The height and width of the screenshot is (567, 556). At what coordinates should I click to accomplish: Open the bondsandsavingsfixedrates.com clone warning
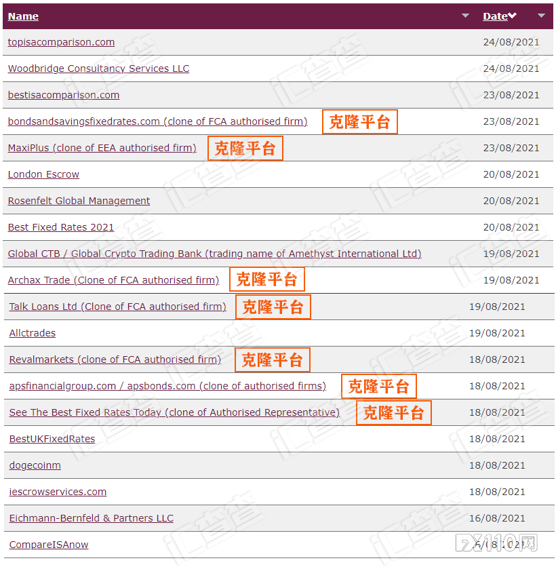tap(157, 121)
